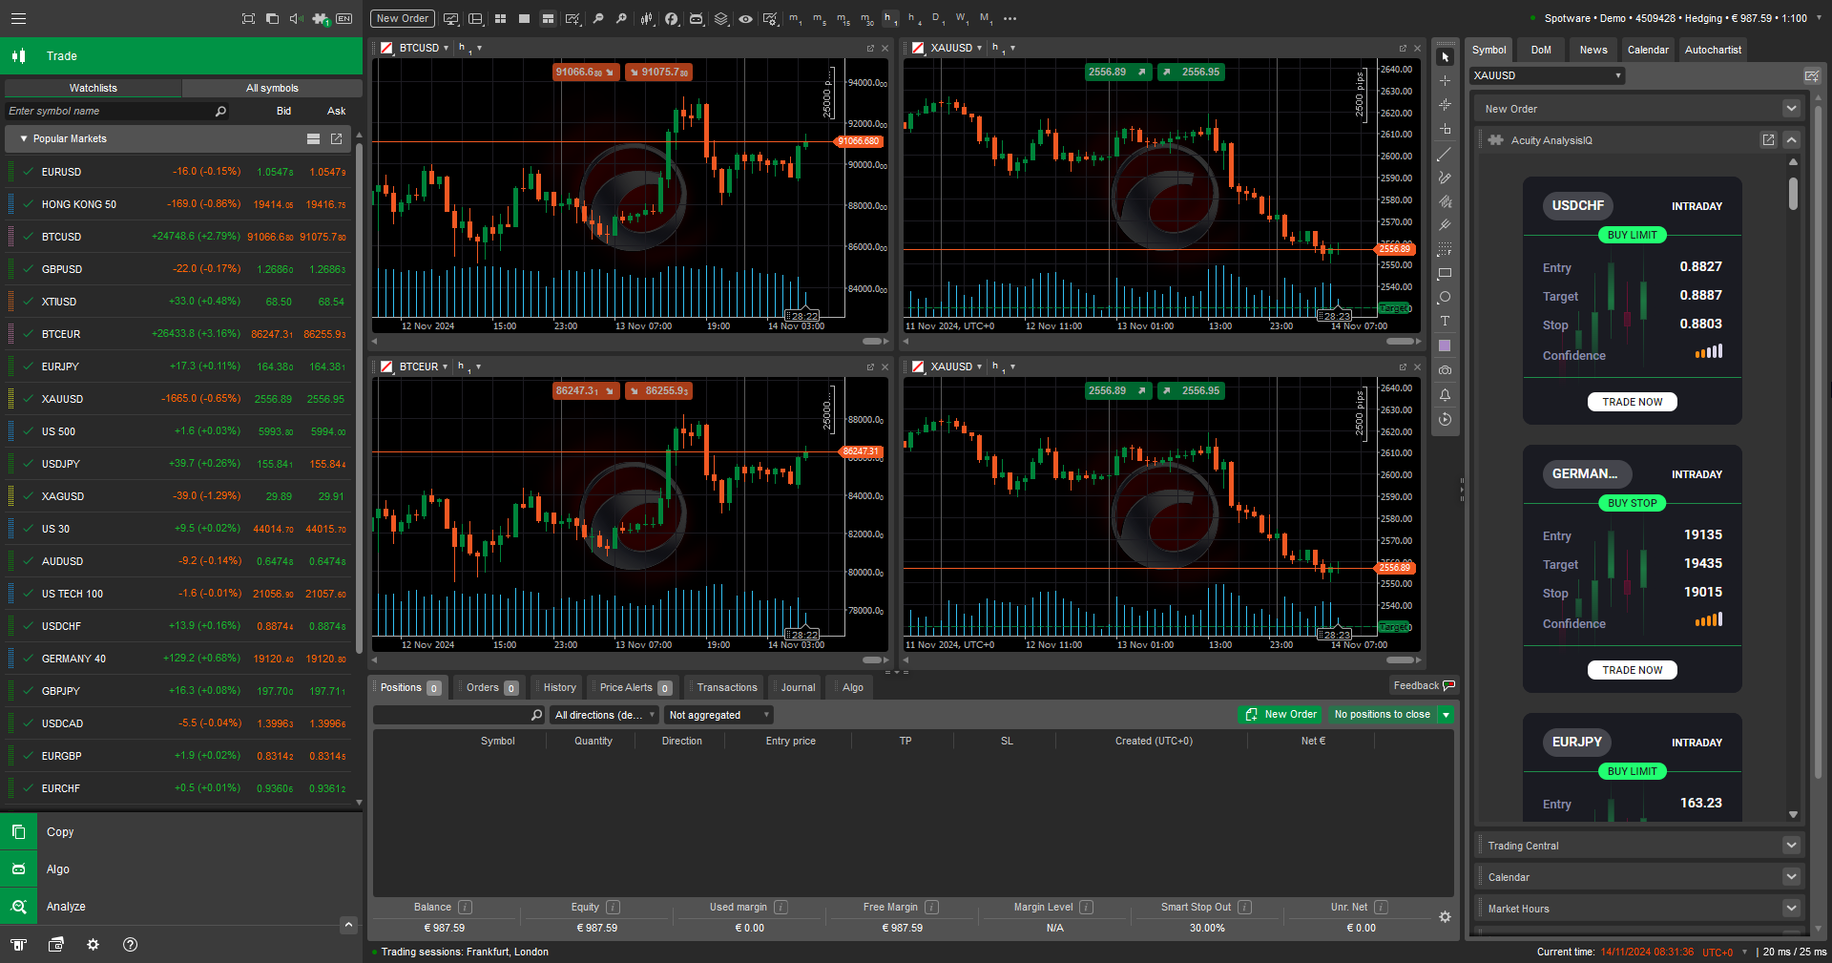Take a chartshot with camera icon
Viewport: 1832px width, 963px height.
(1445, 369)
